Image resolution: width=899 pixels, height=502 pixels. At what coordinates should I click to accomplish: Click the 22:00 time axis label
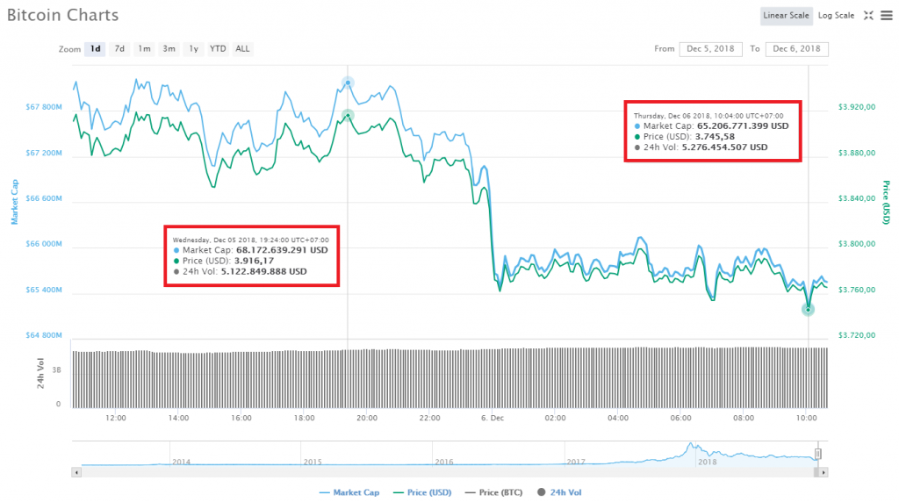(x=430, y=418)
